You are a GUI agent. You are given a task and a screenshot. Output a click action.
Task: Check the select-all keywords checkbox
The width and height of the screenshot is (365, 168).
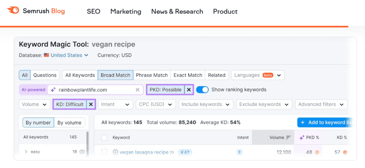pos(104,137)
